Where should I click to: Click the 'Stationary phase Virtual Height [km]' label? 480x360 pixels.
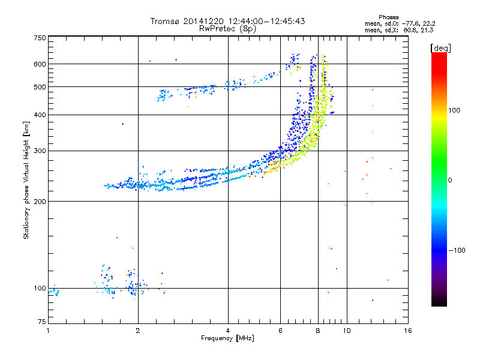click(26, 180)
